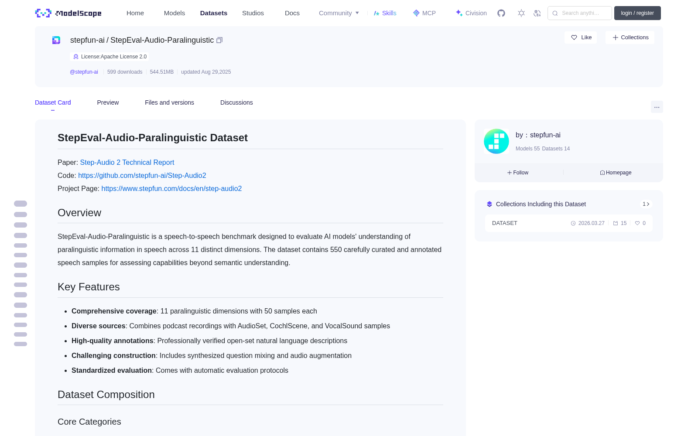Screen dimensions: 698x436
Task: Add dataset to Collections button
Action: [630, 37]
